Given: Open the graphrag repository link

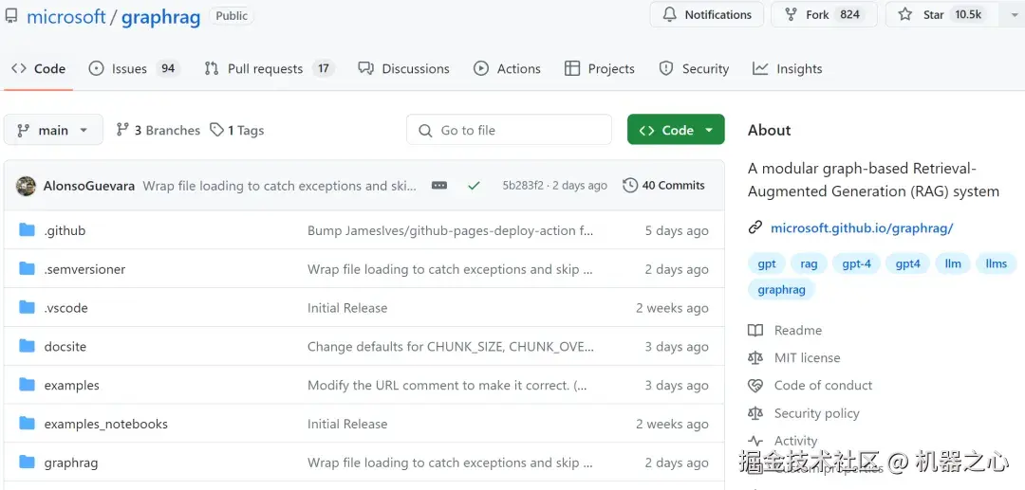Looking at the screenshot, I should coord(160,17).
